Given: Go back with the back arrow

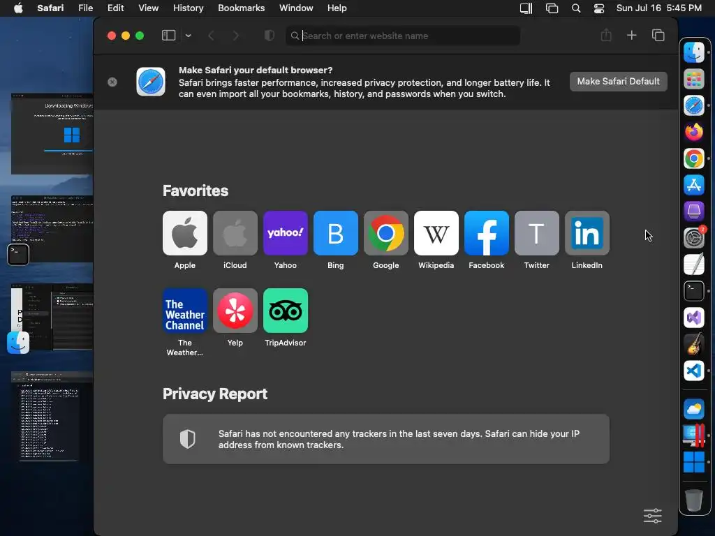Looking at the screenshot, I should pos(211,36).
